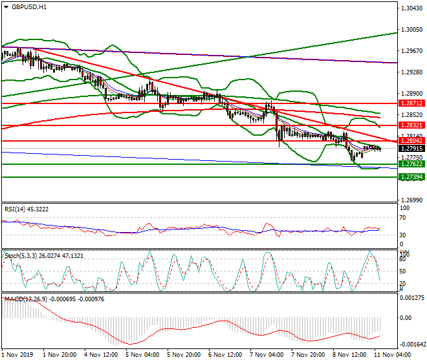Click the 5 Nov 20:00 time axis label

pyautogui.click(x=184, y=355)
